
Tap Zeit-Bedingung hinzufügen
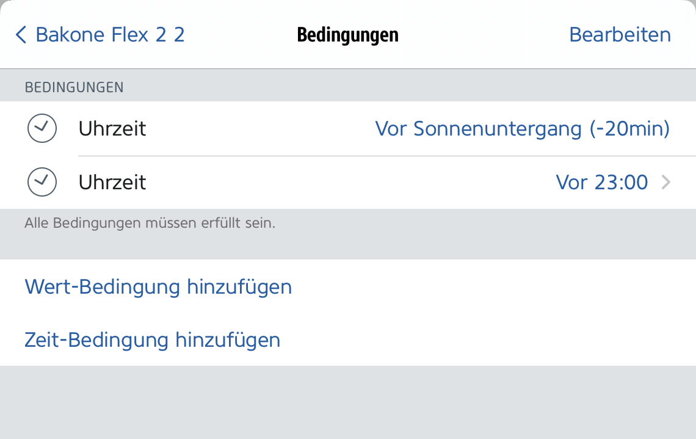152,339
